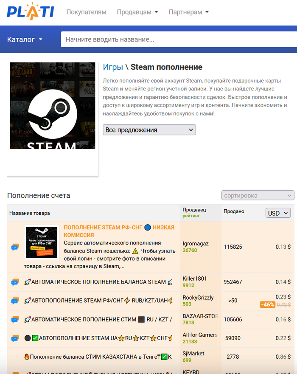Viewport: 297px width, 374px height.
Task: Click the Killer1801 rating 9912
Action: point(188,285)
